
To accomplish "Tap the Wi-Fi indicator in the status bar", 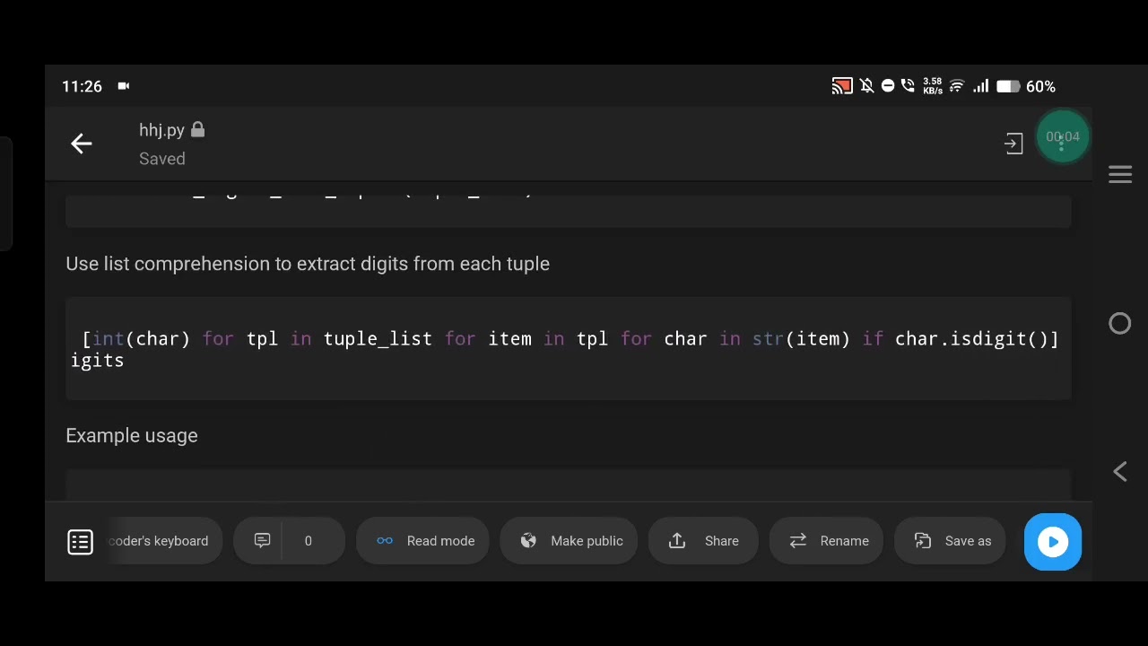I will tap(956, 86).
